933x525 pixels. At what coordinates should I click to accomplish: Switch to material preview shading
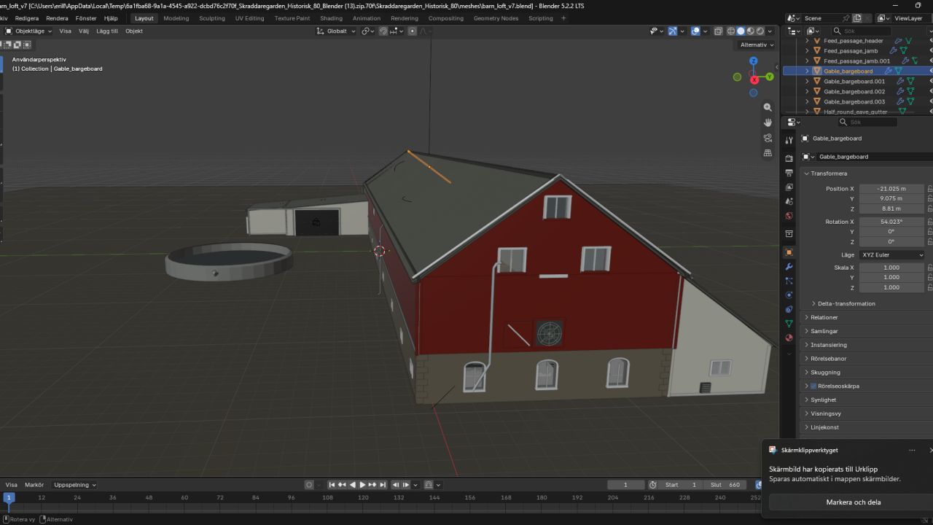pyautogui.click(x=751, y=31)
